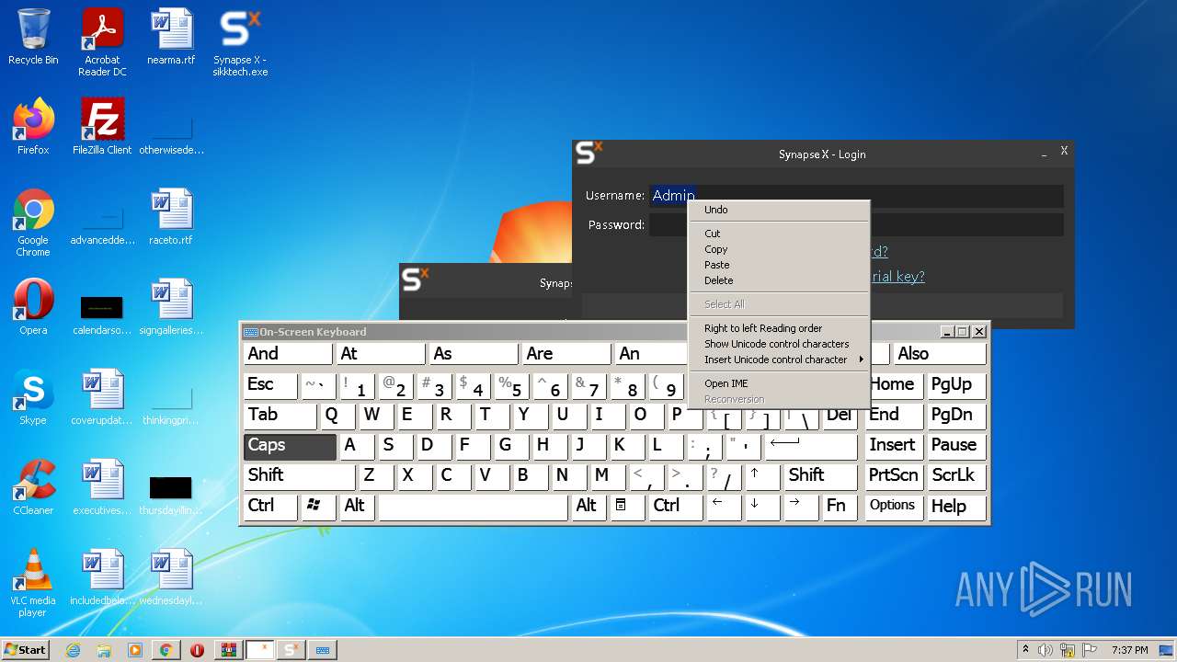Viewport: 1177px width, 662px height.
Task: Open Skype desktop shortcut
Action: [x=33, y=397]
